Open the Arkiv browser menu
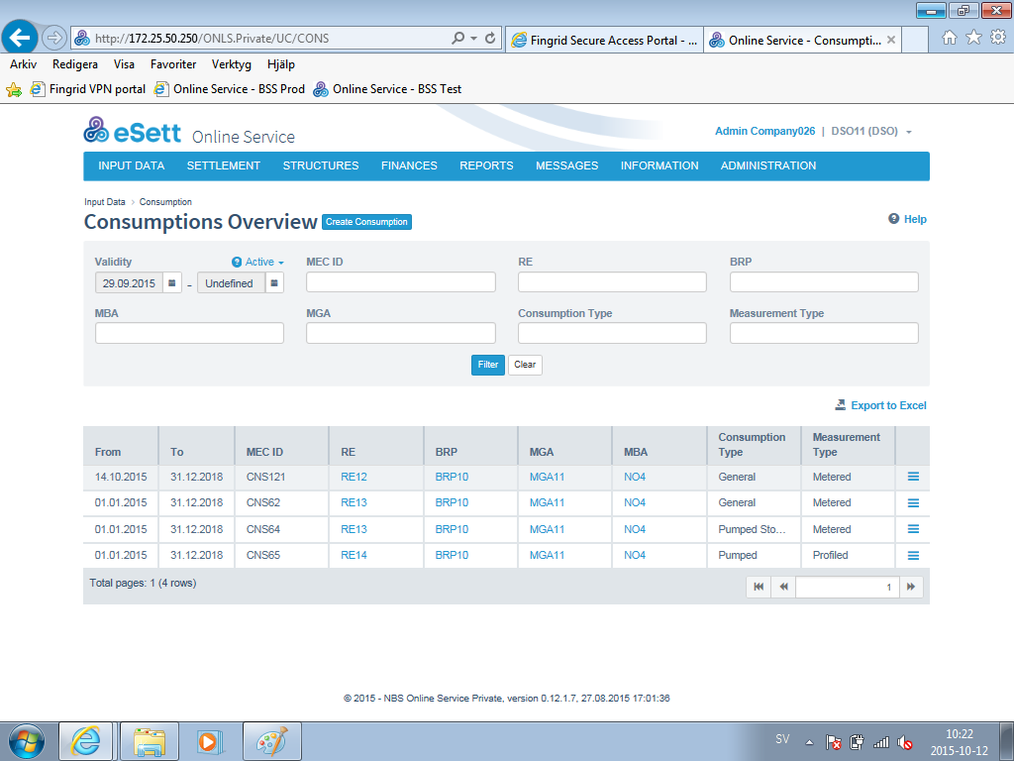Image resolution: width=1014 pixels, height=761 pixels. pyautogui.click(x=24, y=64)
